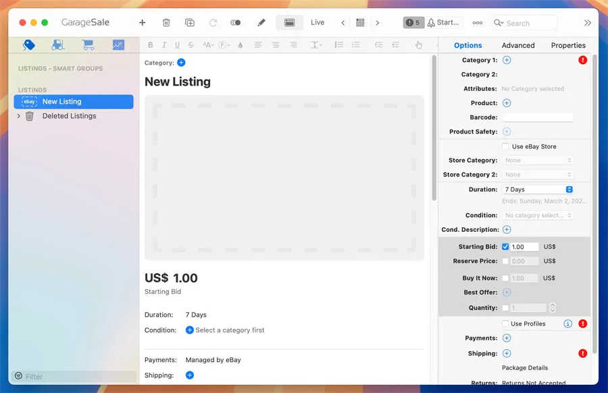Click the forklift inventory icon in sidebar
Image resolution: width=608 pixels, height=393 pixels.
(58, 45)
